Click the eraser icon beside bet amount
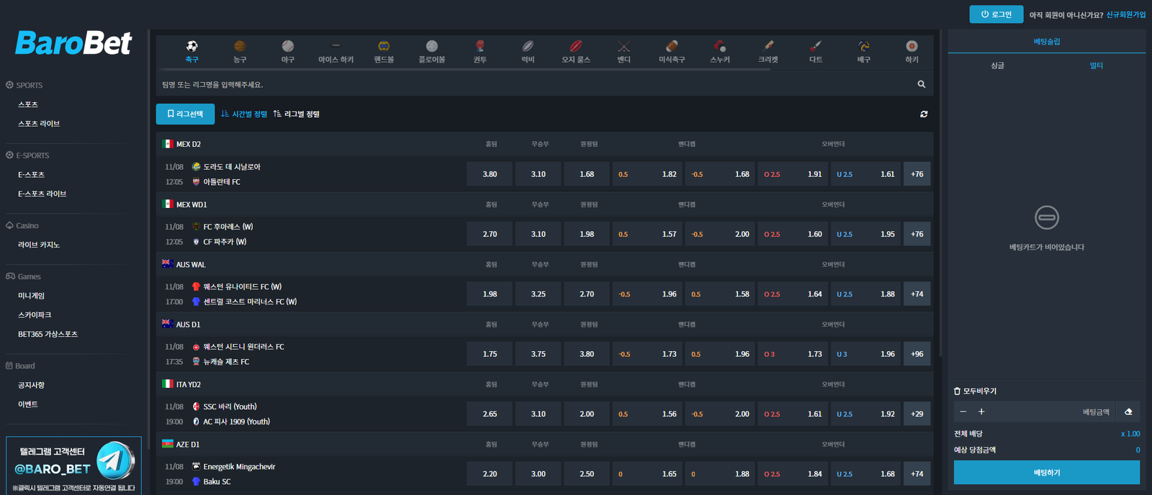The height and width of the screenshot is (495, 1152). tap(1128, 412)
